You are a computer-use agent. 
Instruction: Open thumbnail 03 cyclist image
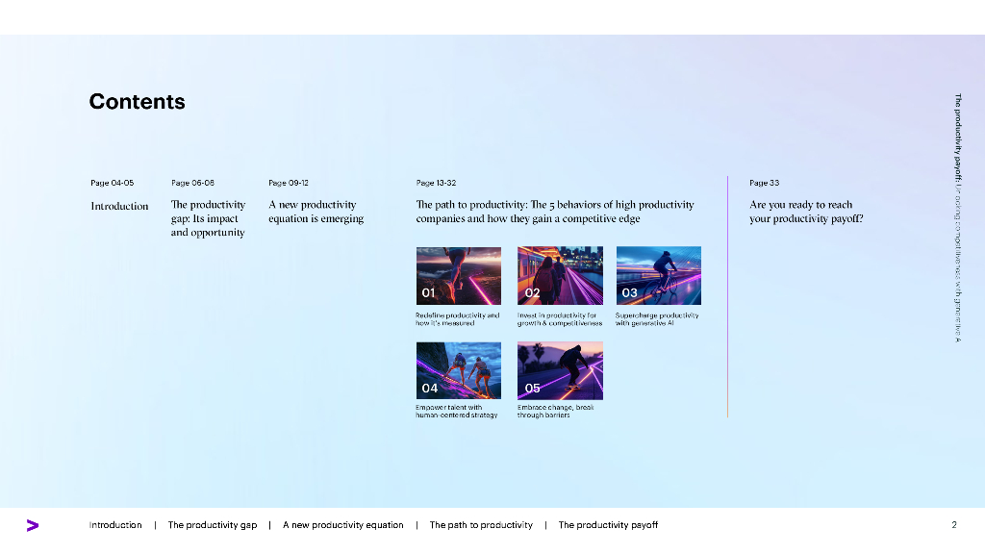click(658, 276)
